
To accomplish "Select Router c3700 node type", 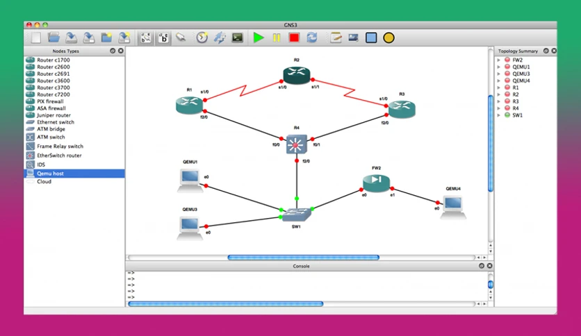I will click(x=74, y=87).
